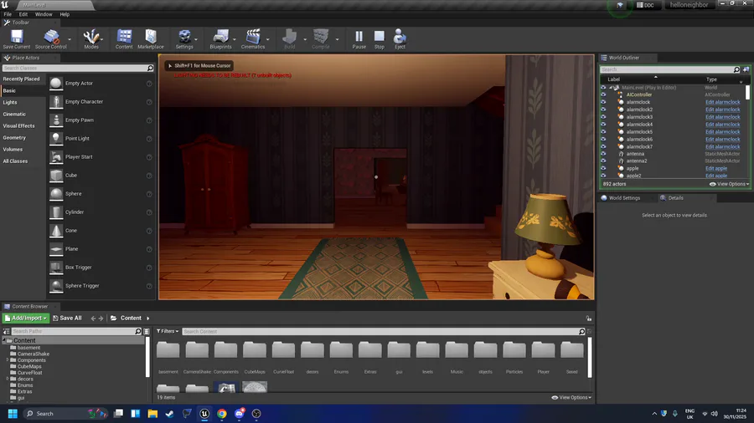Screen dimensions: 754x423
Task: Open the File menu
Action: point(8,14)
